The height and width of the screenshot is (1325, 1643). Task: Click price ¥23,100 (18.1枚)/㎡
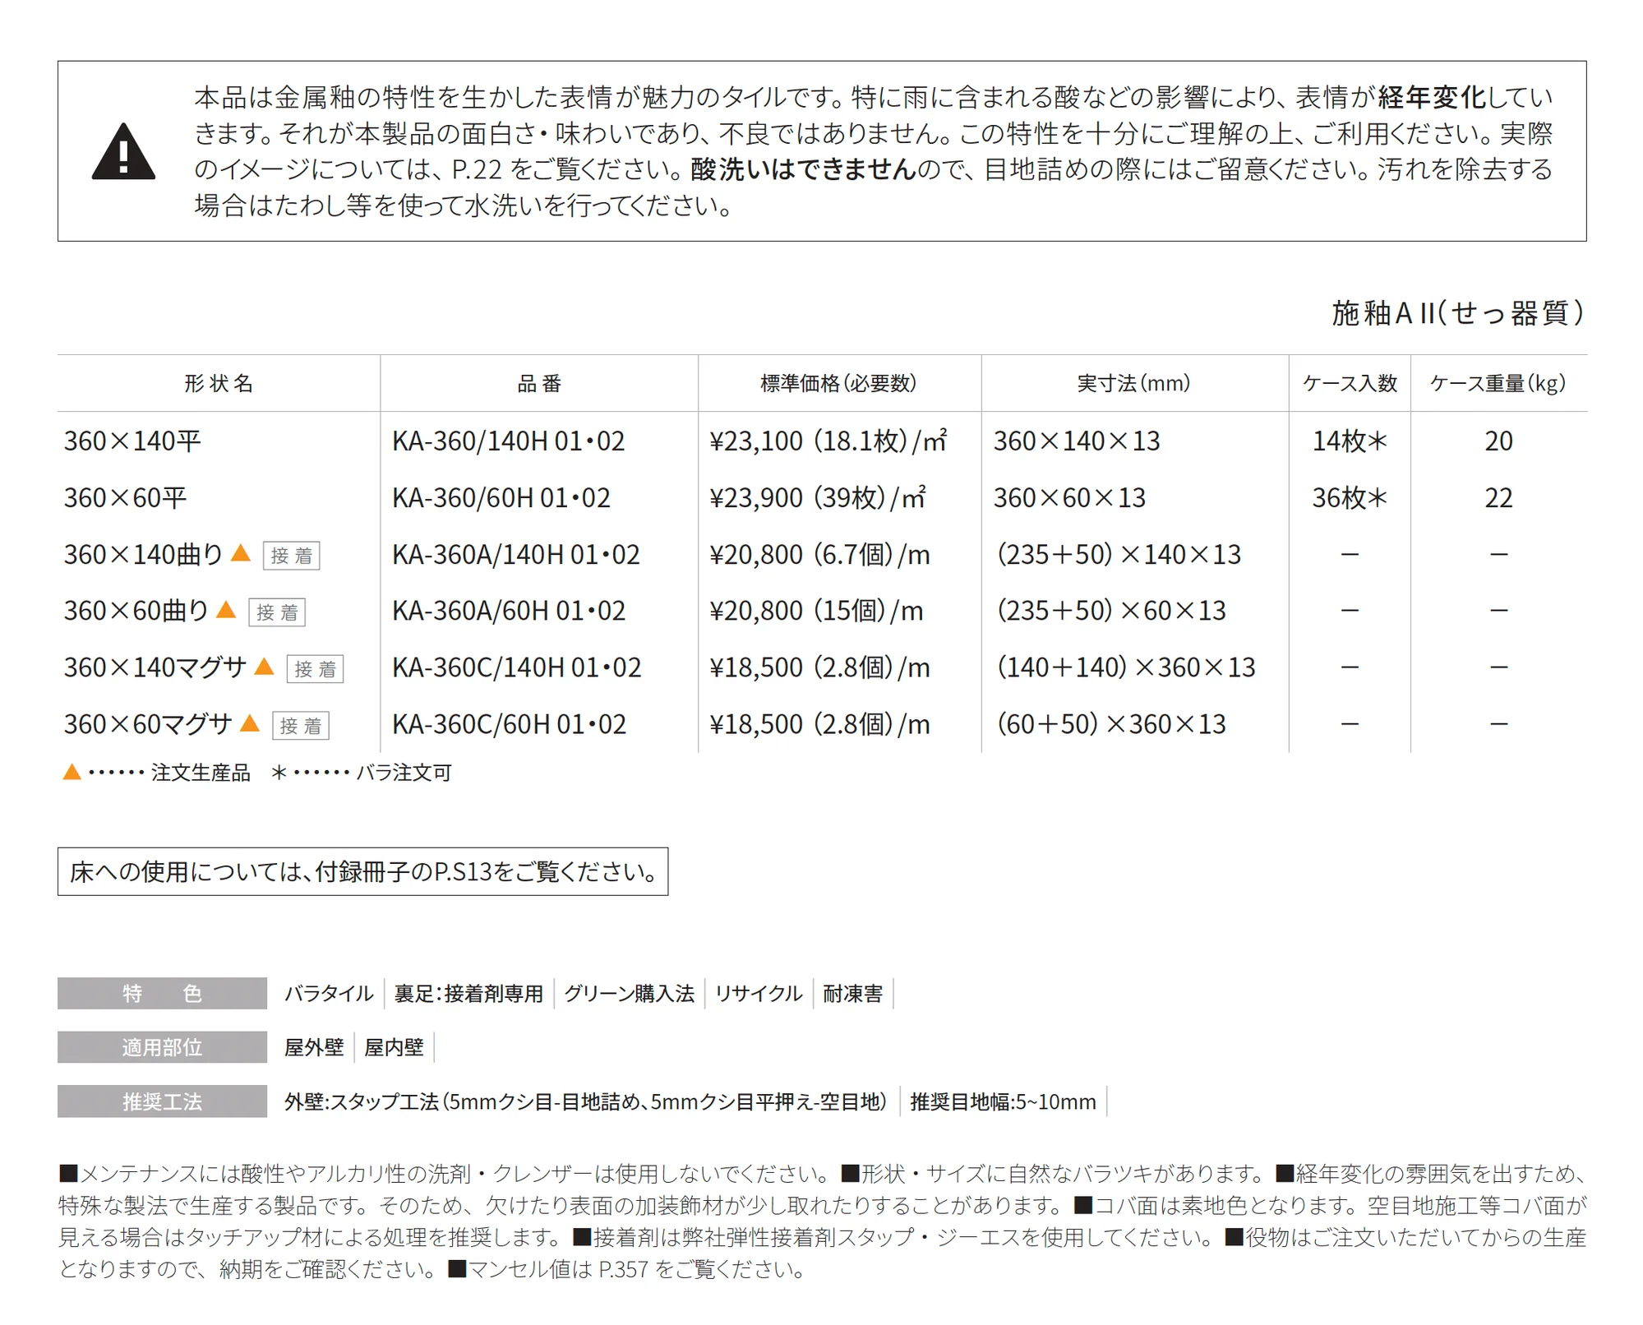[x=828, y=441]
